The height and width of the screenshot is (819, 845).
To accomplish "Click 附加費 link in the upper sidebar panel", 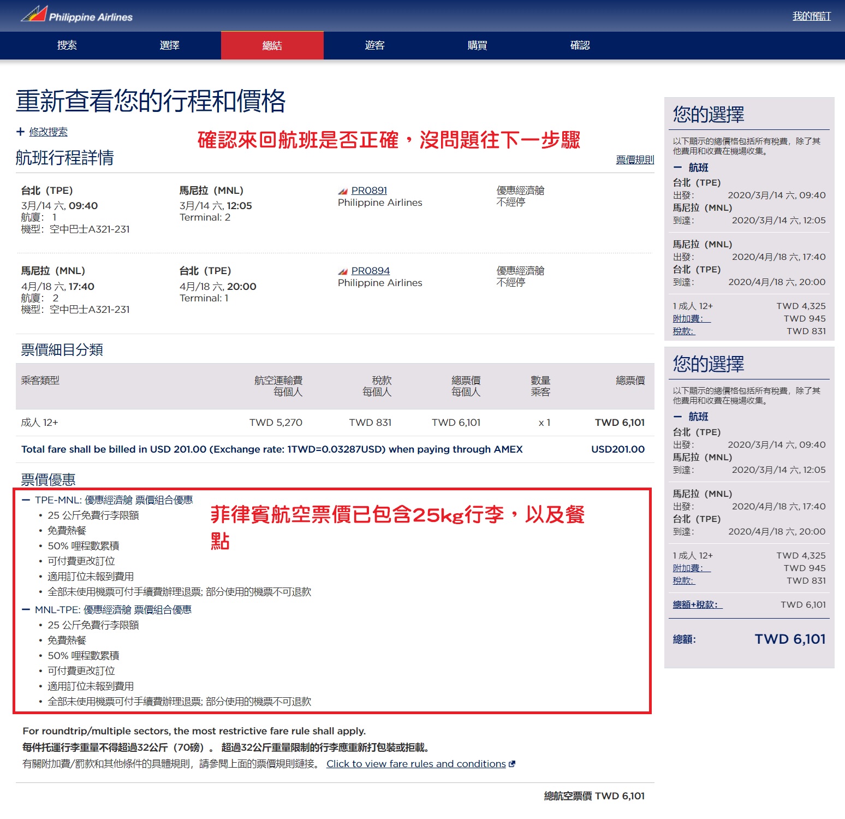I will [691, 318].
